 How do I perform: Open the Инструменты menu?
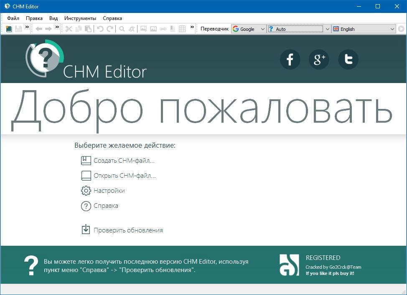coord(80,18)
